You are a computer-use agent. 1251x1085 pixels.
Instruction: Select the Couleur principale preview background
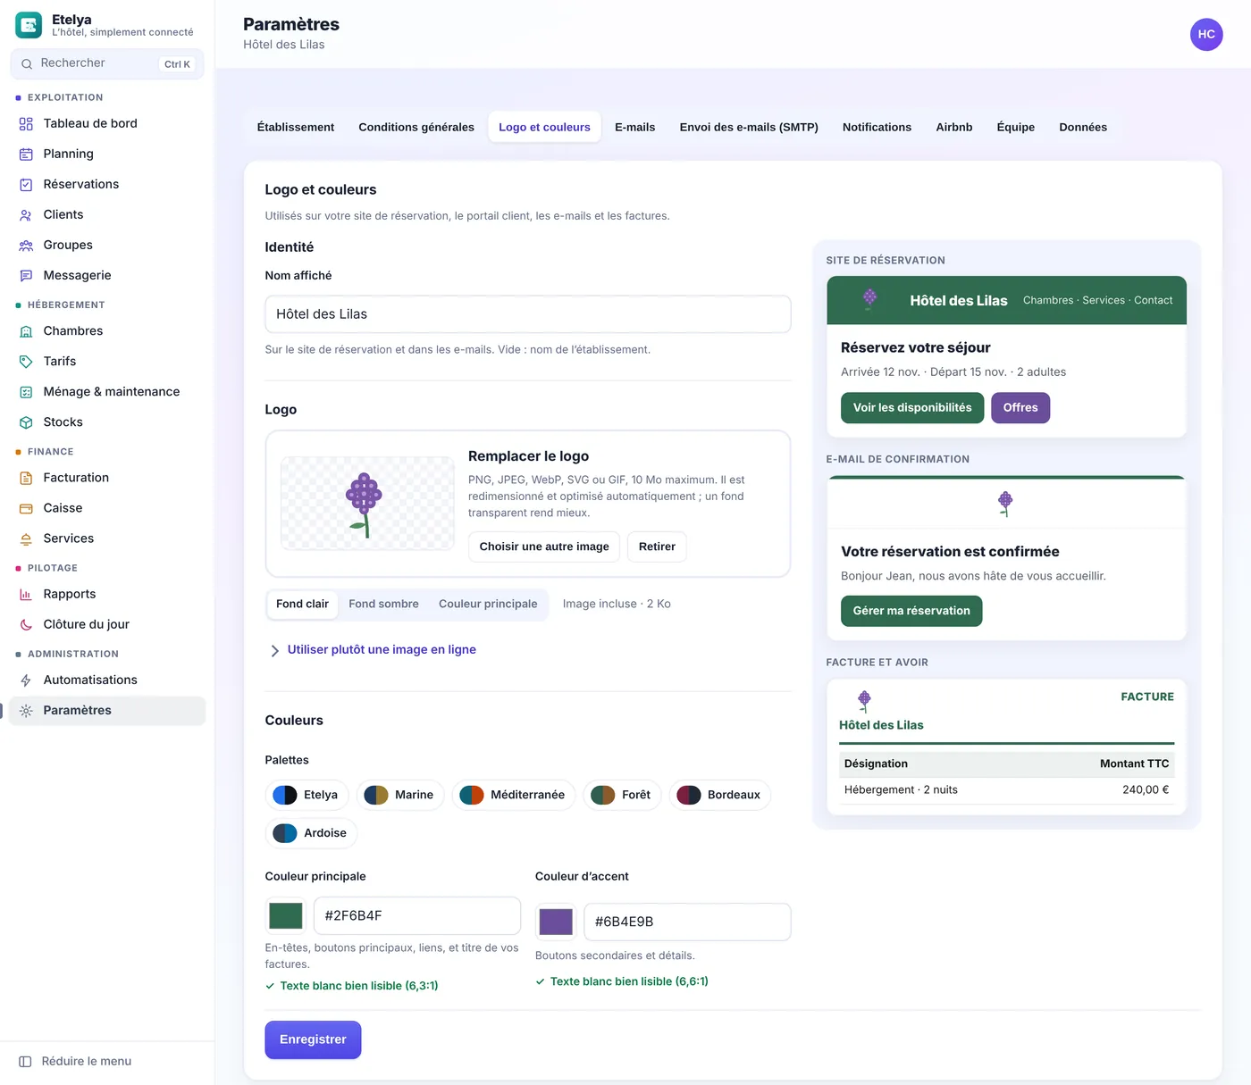click(x=488, y=604)
